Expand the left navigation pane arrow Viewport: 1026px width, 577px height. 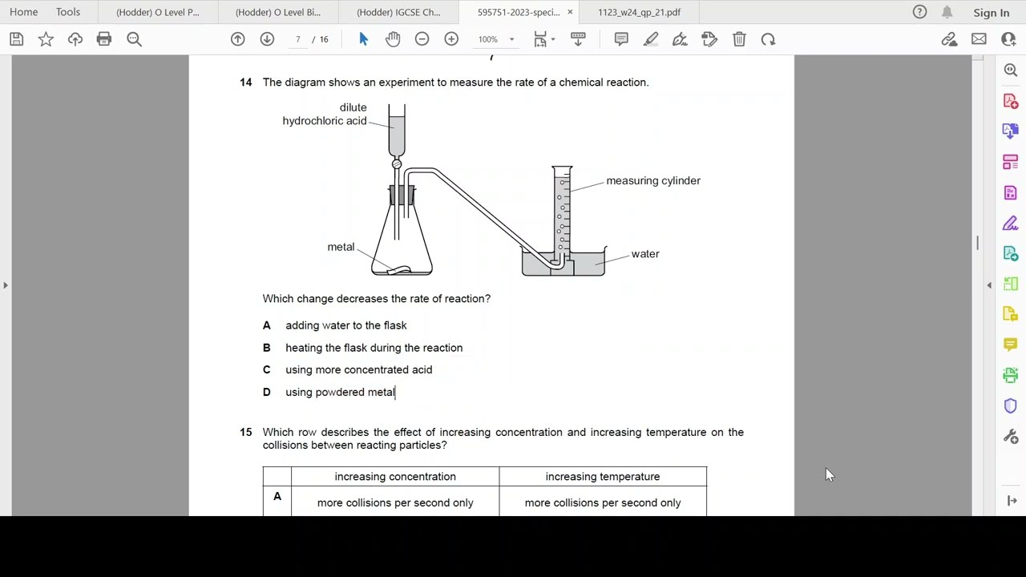coord(6,284)
